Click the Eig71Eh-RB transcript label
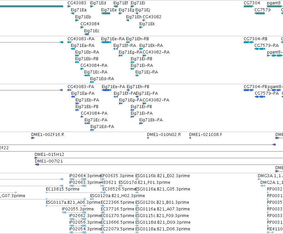The height and width of the screenshot is (234, 283). click(x=137, y=39)
